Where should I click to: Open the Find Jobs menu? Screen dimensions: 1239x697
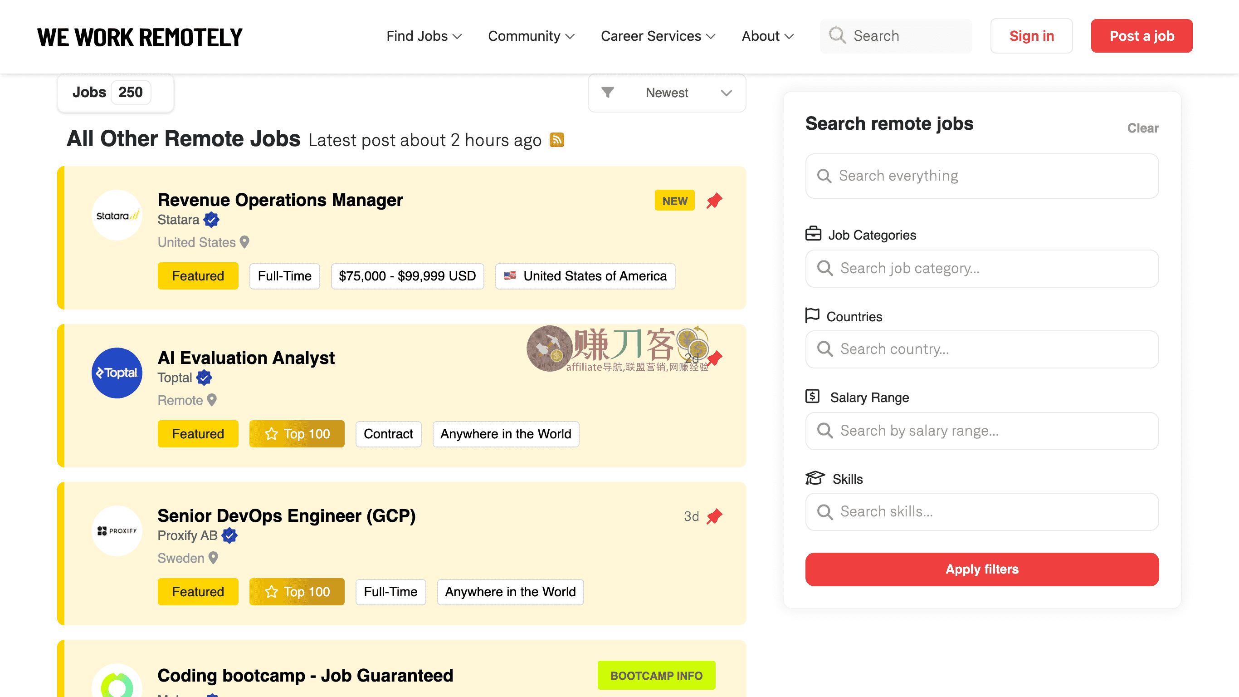pos(424,36)
